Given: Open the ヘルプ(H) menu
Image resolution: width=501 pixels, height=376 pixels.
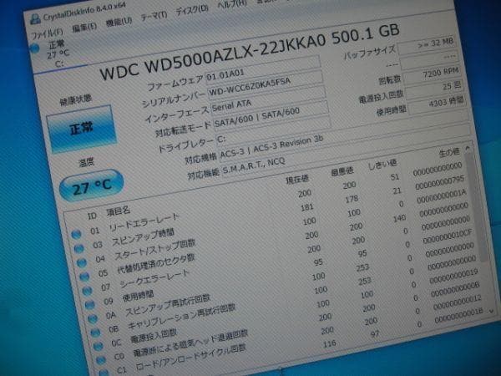Looking at the screenshot, I should 232,4.
